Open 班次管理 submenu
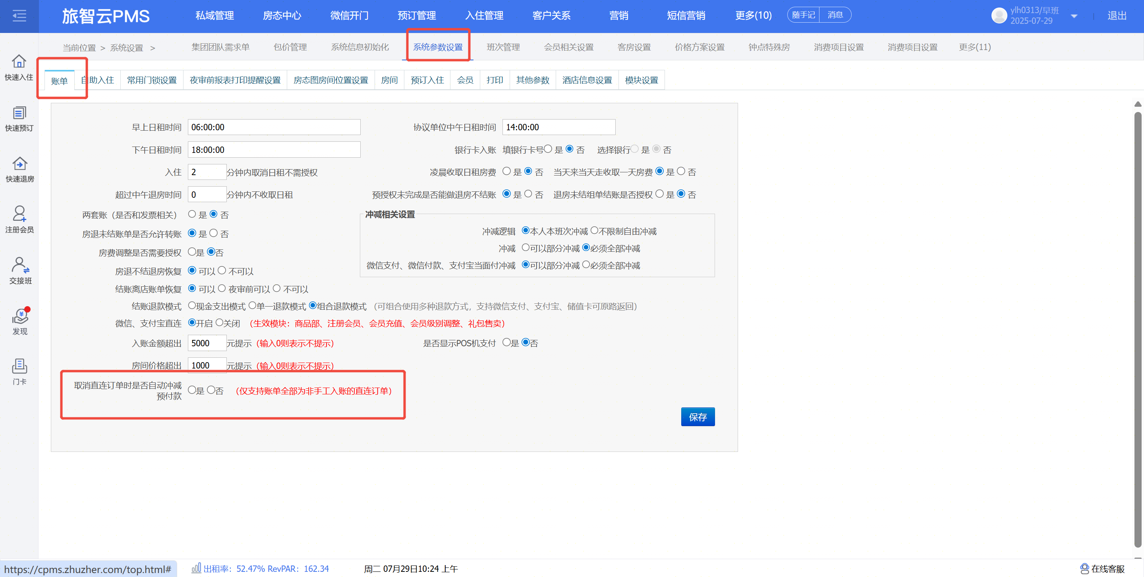 click(x=503, y=47)
